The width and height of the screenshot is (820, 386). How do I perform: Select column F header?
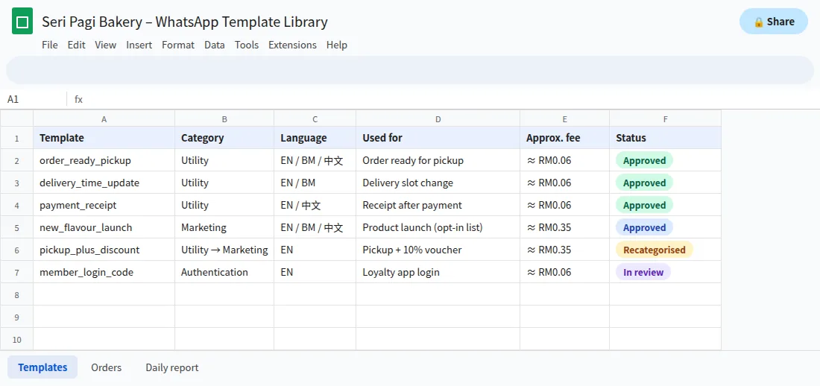tap(665, 118)
